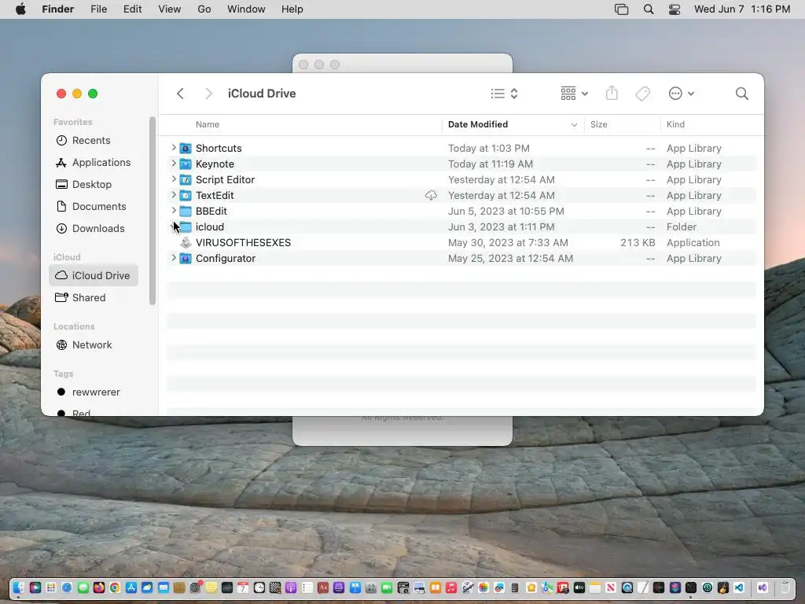Screen dimensions: 805x604
Task: Sort by the Size column header
Action: click(598, 124)
